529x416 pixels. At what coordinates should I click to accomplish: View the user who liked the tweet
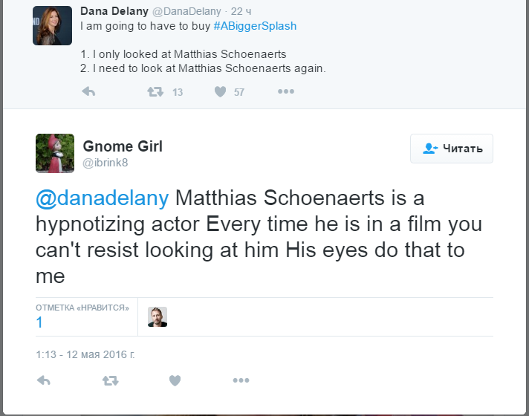click(x=158, y=316)
